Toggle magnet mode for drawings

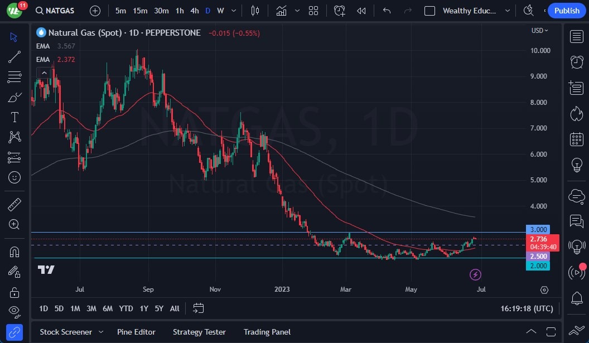[15, 252]
